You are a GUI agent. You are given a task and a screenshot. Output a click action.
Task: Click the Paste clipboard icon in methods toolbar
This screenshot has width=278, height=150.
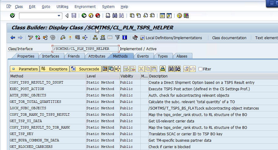pos(154,69)
